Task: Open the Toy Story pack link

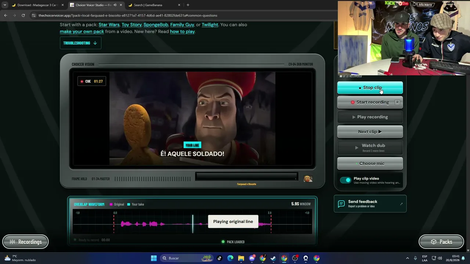Action: point(131,25)
